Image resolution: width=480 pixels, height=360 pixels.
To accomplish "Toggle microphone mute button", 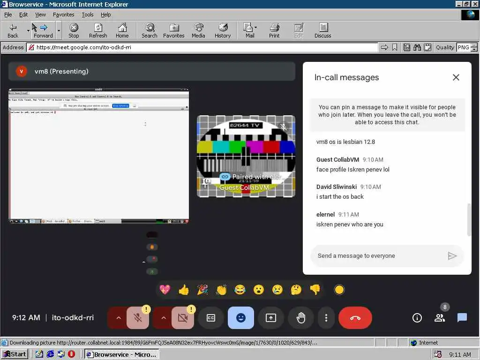I will click(x=138, y=318).
